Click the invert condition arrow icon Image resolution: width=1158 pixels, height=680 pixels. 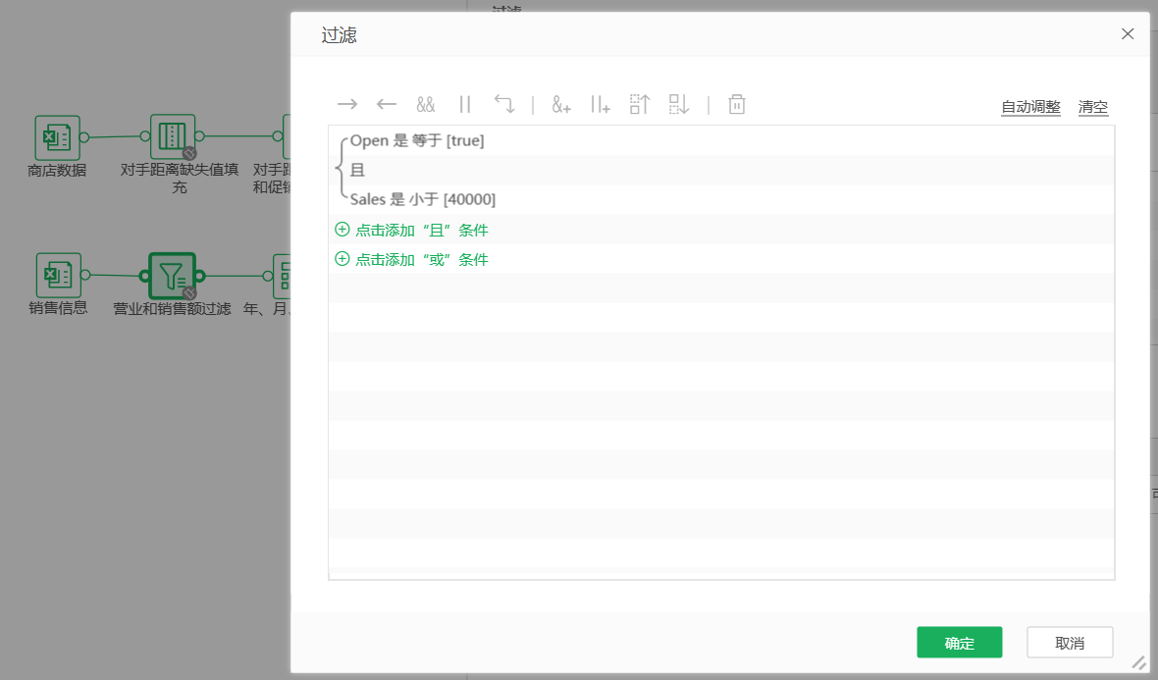(x=504, y=104)
